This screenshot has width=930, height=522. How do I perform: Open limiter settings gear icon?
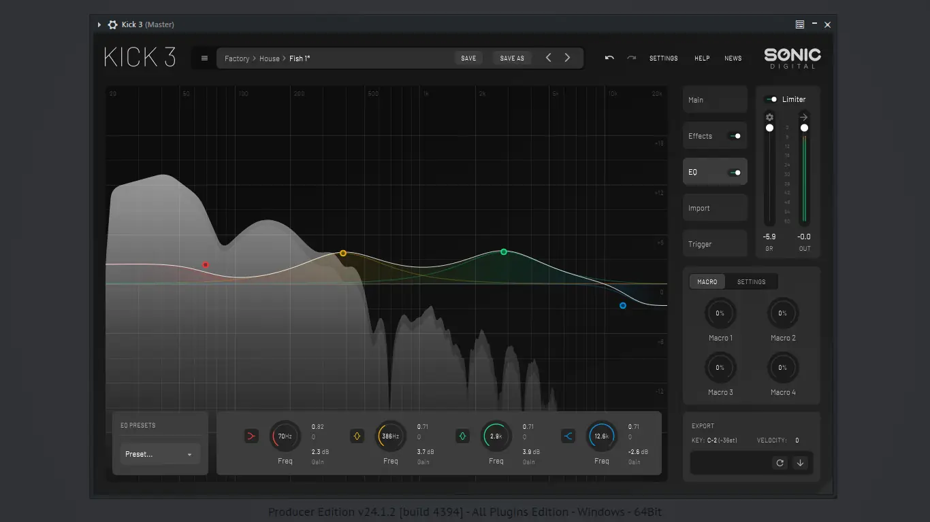tap(770, 117)
